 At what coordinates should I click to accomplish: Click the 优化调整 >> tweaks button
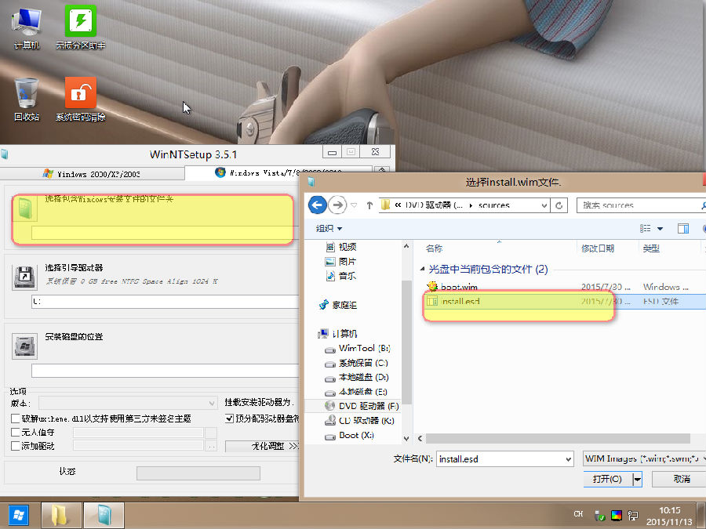(x=262, y=446)
